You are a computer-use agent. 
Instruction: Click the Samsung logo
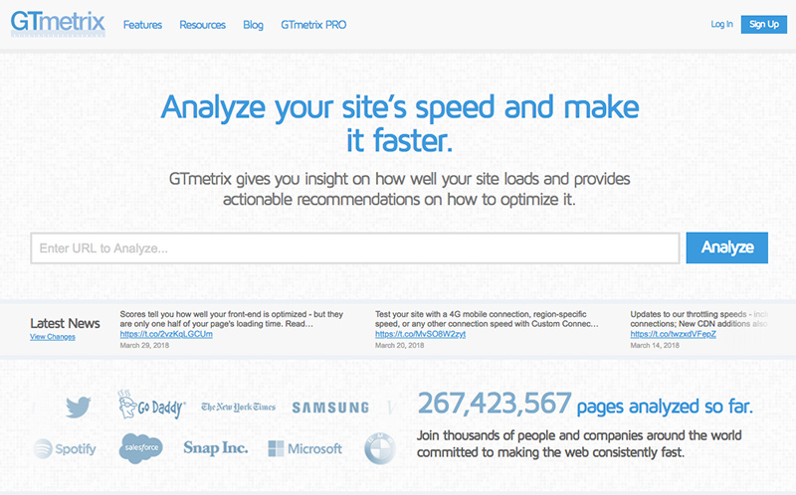(x=330, y=408)
